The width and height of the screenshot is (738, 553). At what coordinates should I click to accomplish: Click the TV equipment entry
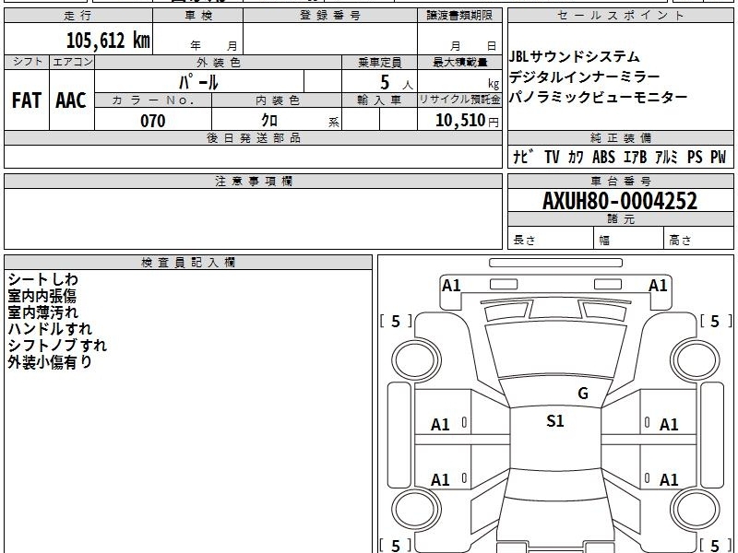pyautogui.click(x=552, y=157)
